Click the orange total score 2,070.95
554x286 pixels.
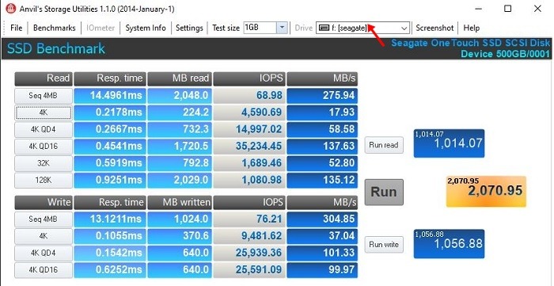tap(486, 191)
